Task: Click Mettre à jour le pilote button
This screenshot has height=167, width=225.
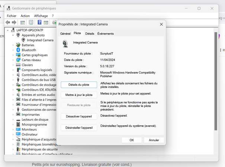Action: click(x=79, y=95)
